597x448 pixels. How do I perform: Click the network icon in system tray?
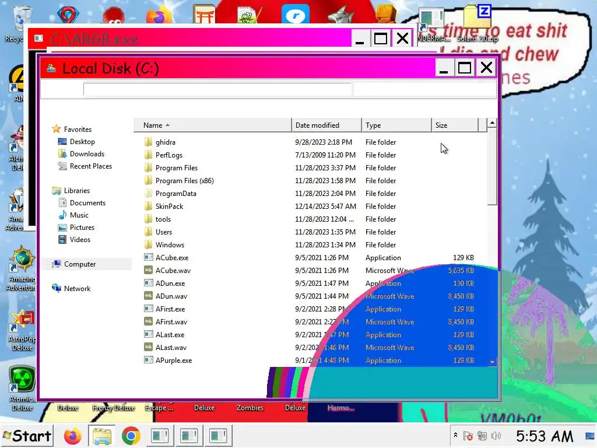coord(482,436)
